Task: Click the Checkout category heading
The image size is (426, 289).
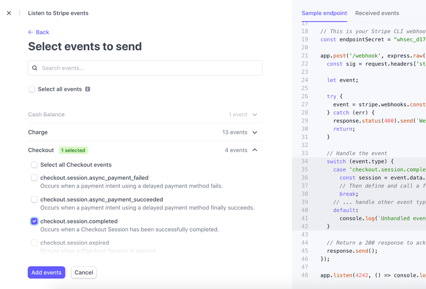Action: point(41,150)
